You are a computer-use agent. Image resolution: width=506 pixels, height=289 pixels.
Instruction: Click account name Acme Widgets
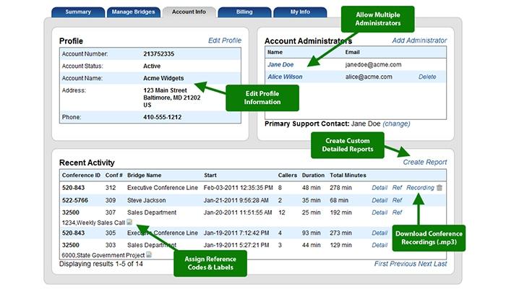point(163,78)
